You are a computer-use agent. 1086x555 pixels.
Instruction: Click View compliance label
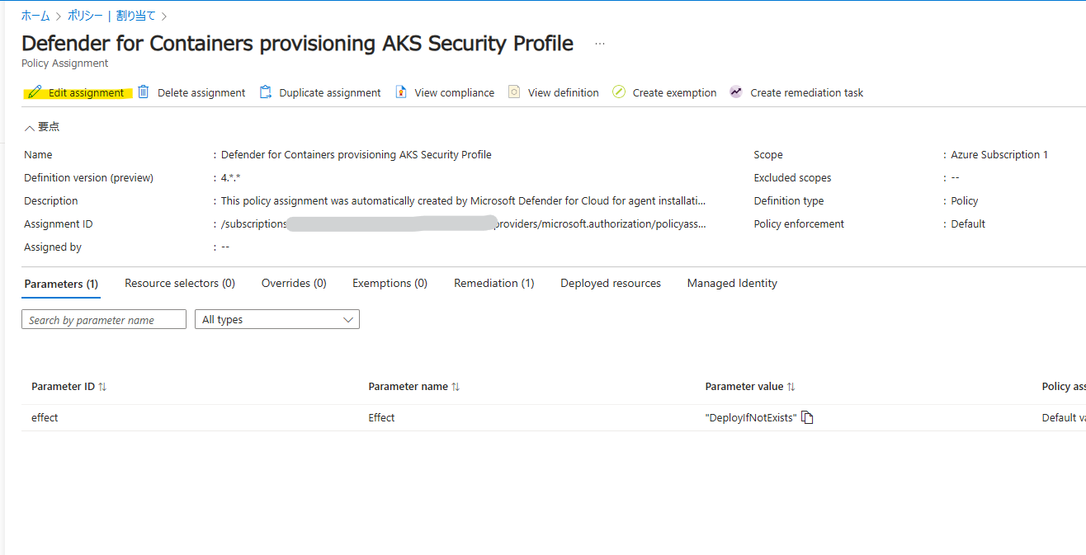pos(455,92)
